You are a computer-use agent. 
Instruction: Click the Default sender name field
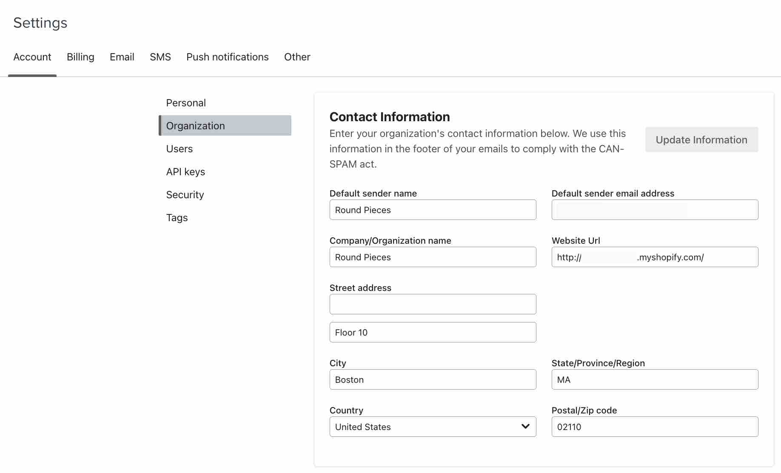(x=432, y=210)
